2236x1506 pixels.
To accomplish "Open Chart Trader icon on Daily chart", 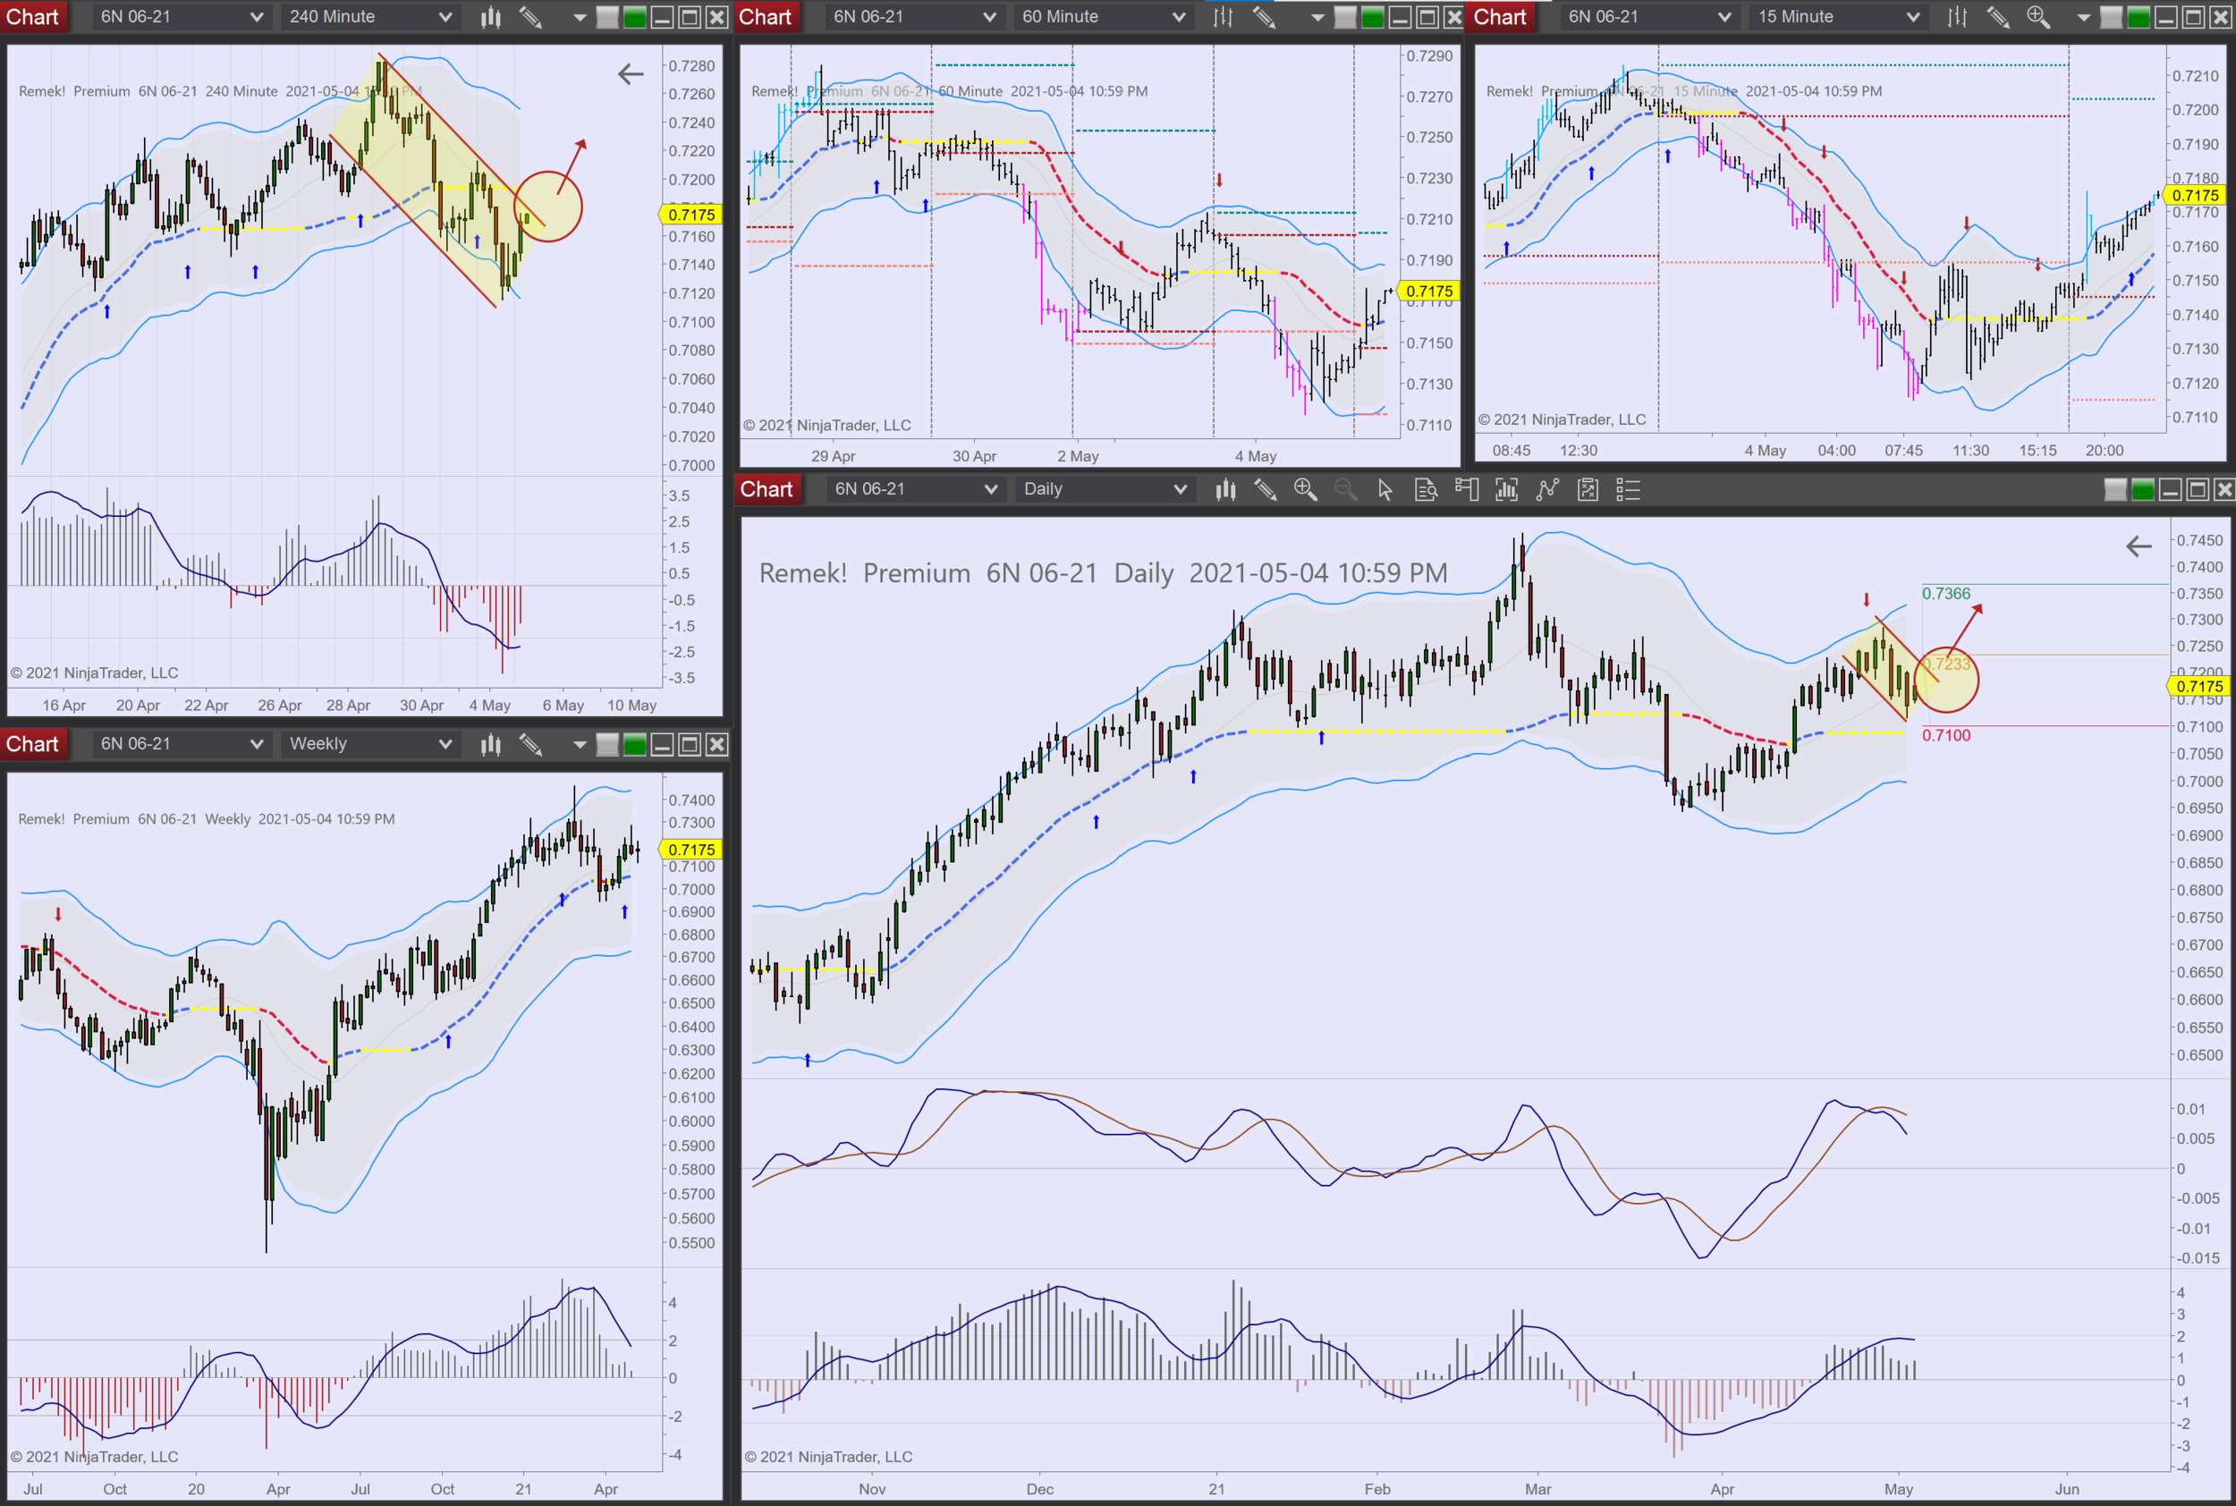I will (x=1466, y=490).
